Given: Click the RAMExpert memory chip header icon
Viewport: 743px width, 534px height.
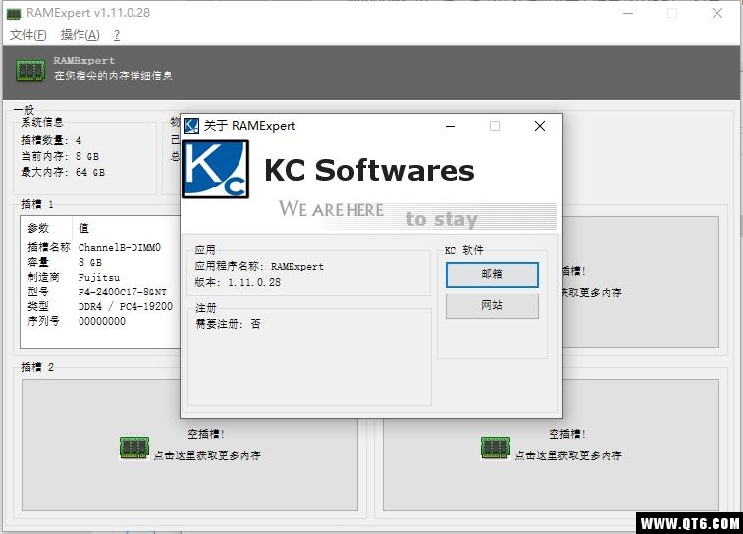Looking at the screenshot, I should point(30,71).
